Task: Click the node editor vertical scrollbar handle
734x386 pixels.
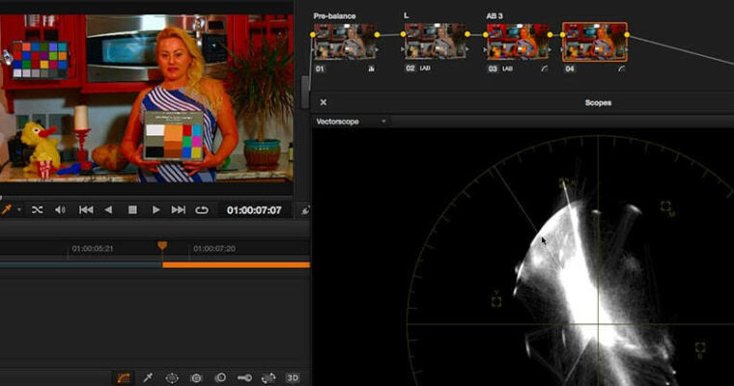Action: tap(305, 92)
